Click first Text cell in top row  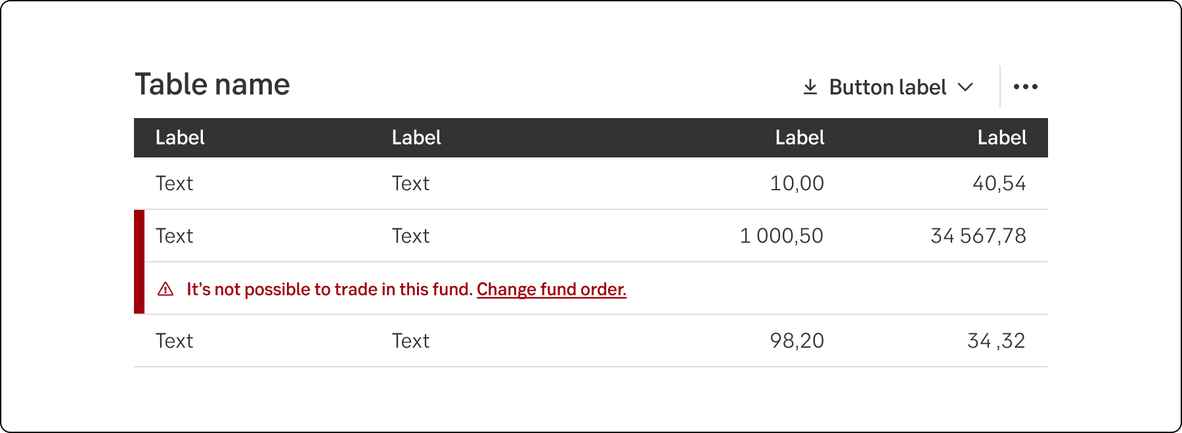174,184
